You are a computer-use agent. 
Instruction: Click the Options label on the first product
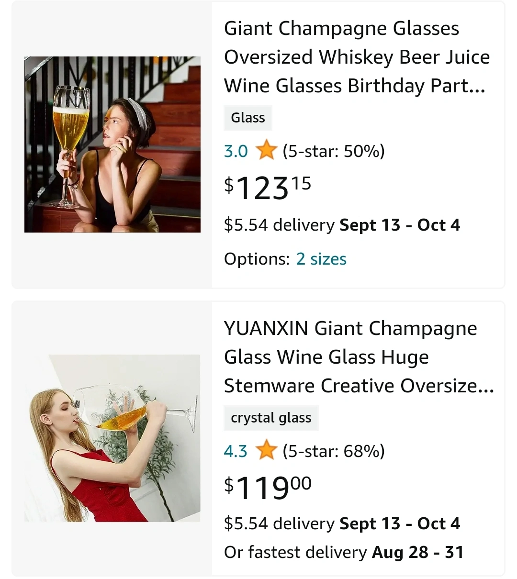[x=257, y=259]
